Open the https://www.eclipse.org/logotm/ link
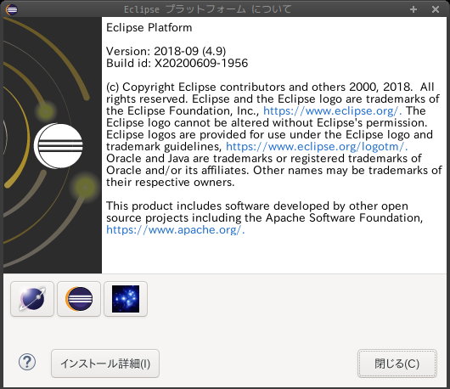The width and height of the screenshot is (450, 389). (317, 146)
